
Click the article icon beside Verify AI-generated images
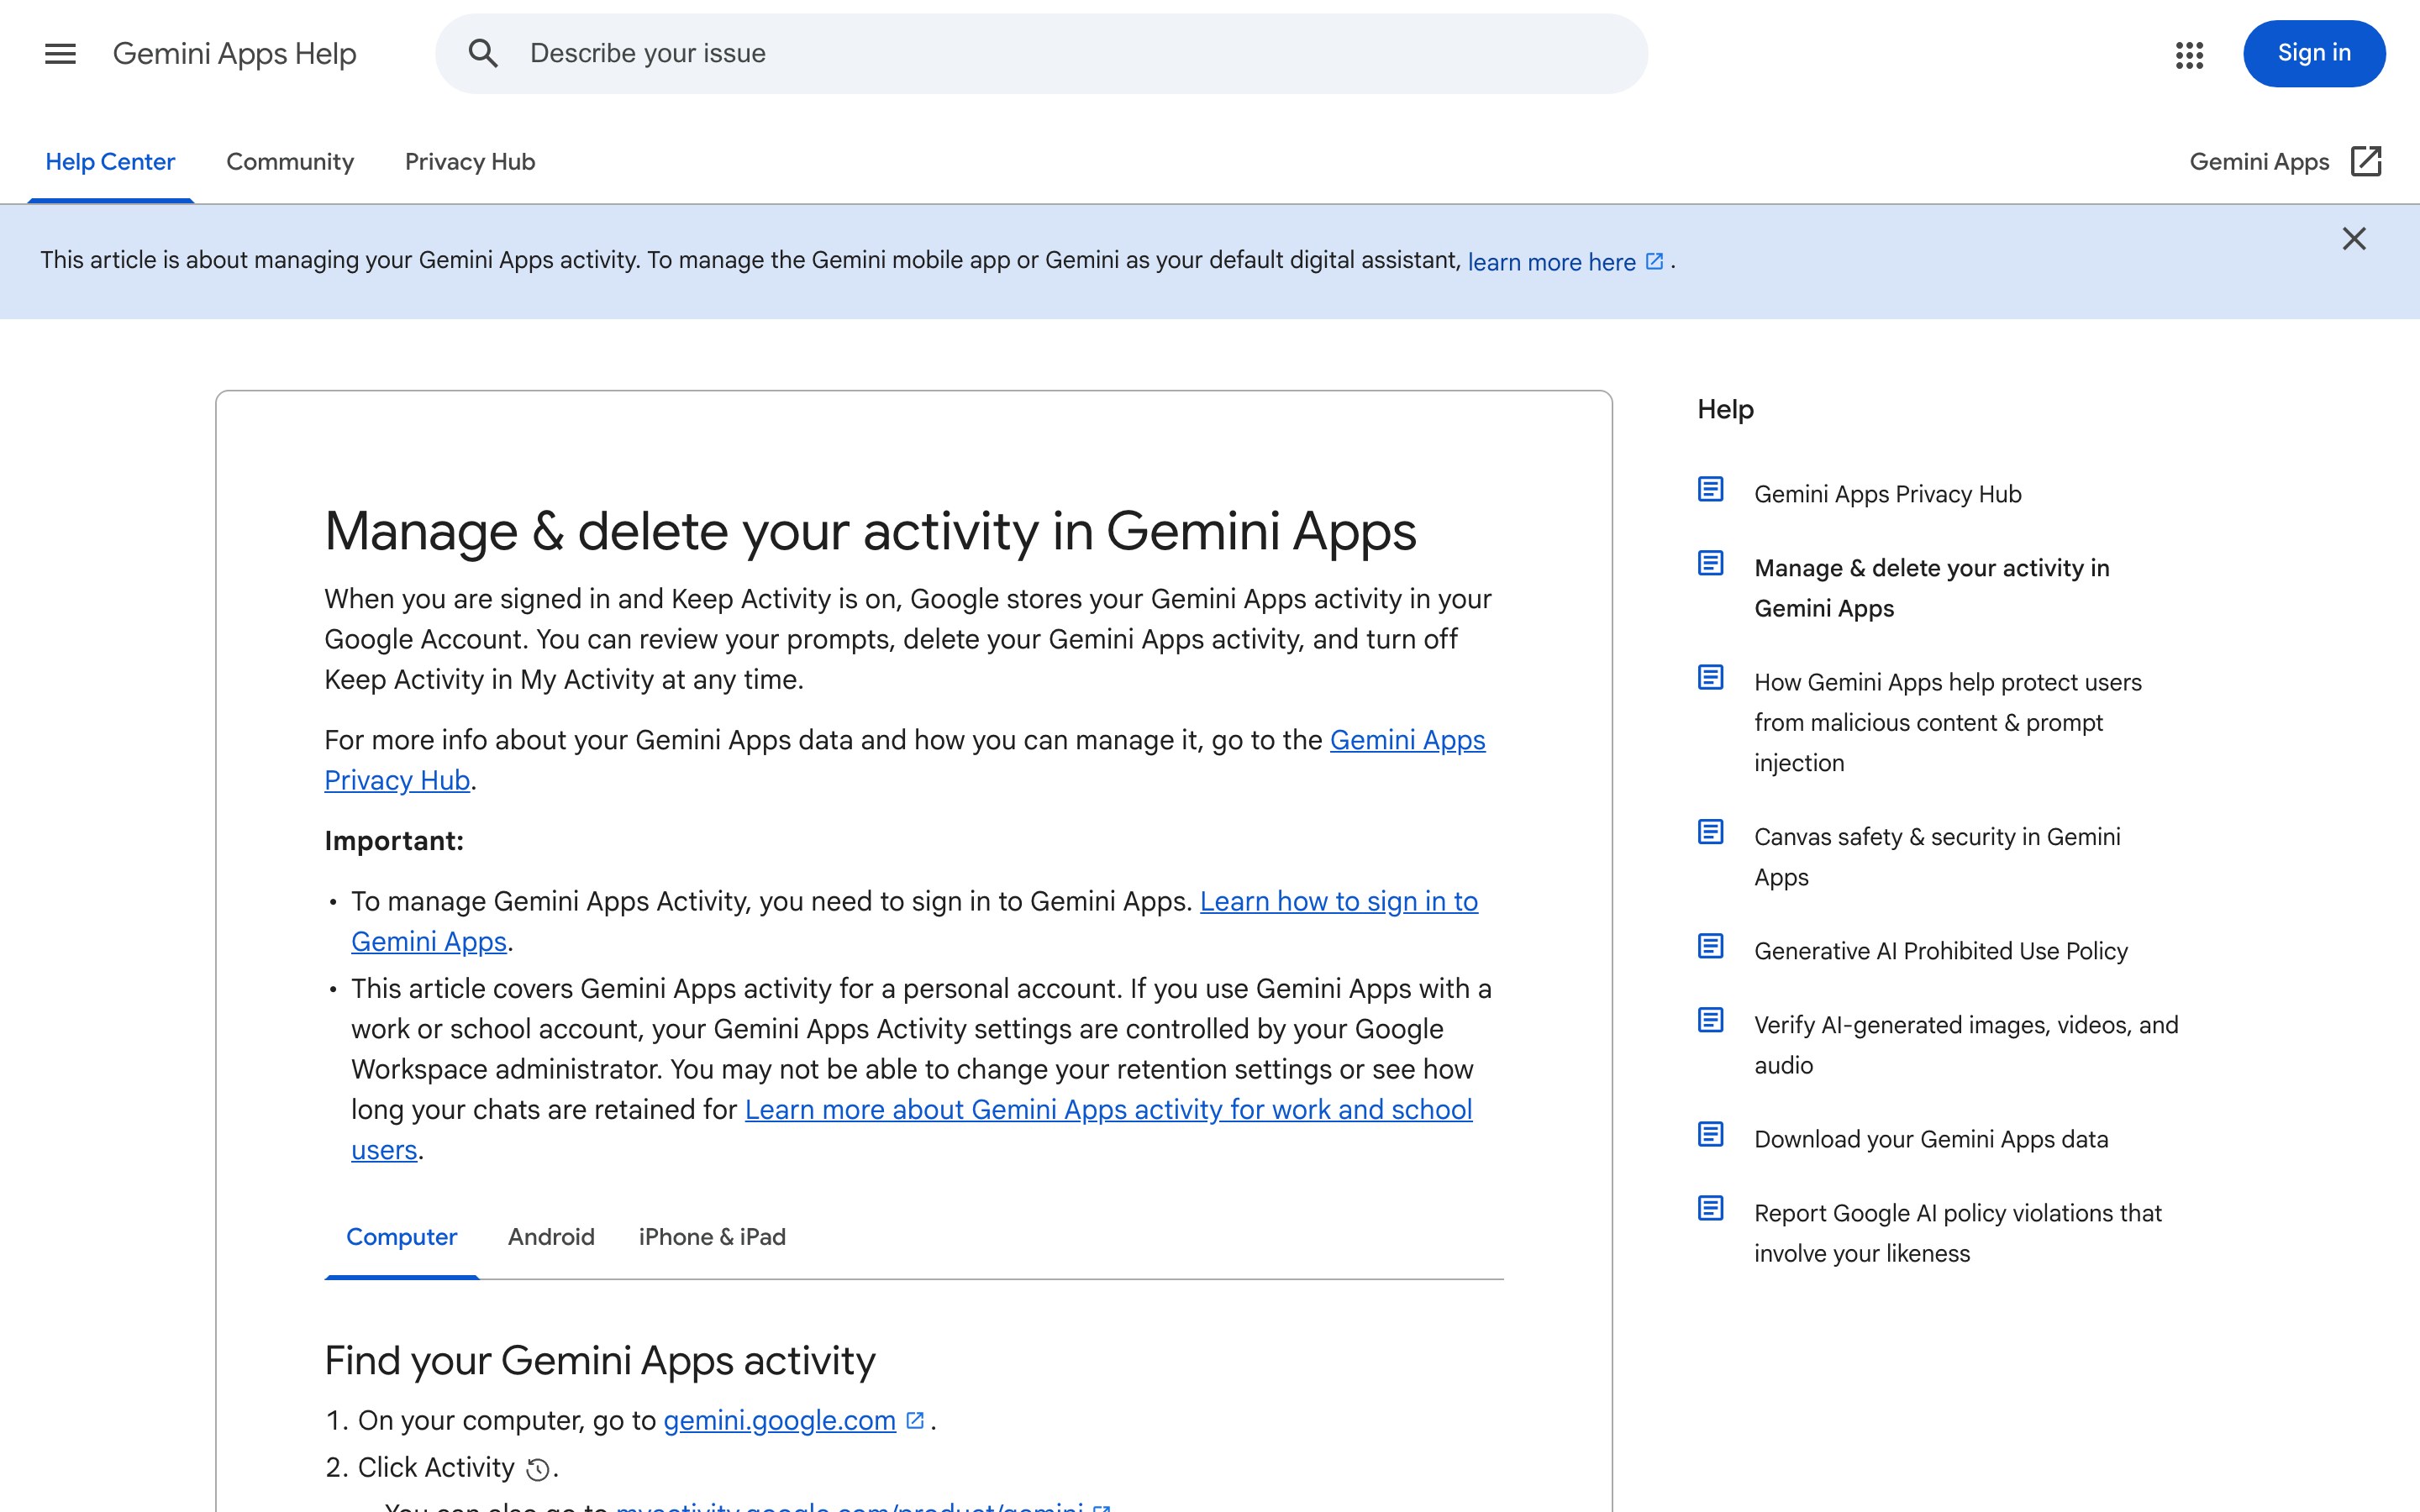(x=1711, y=1020)
